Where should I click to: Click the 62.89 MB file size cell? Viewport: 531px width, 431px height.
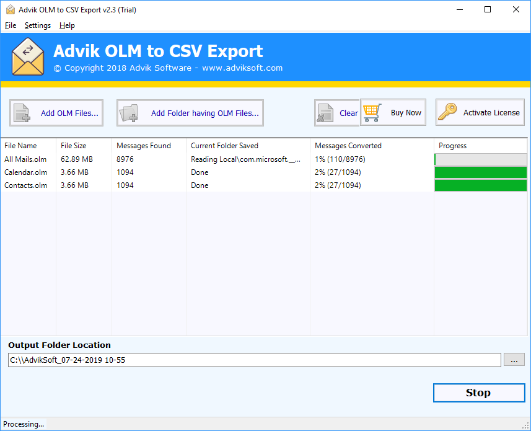77,159
